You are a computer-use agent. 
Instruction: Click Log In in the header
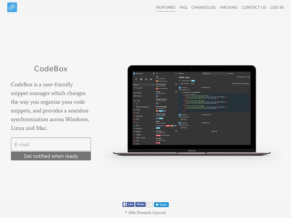(x=277, y=7)
